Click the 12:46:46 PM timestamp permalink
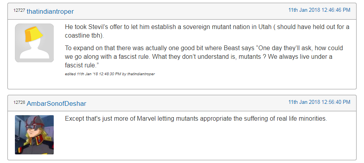Image resolution: width=364 pixels, height=163 pixels. pos(319,10)
